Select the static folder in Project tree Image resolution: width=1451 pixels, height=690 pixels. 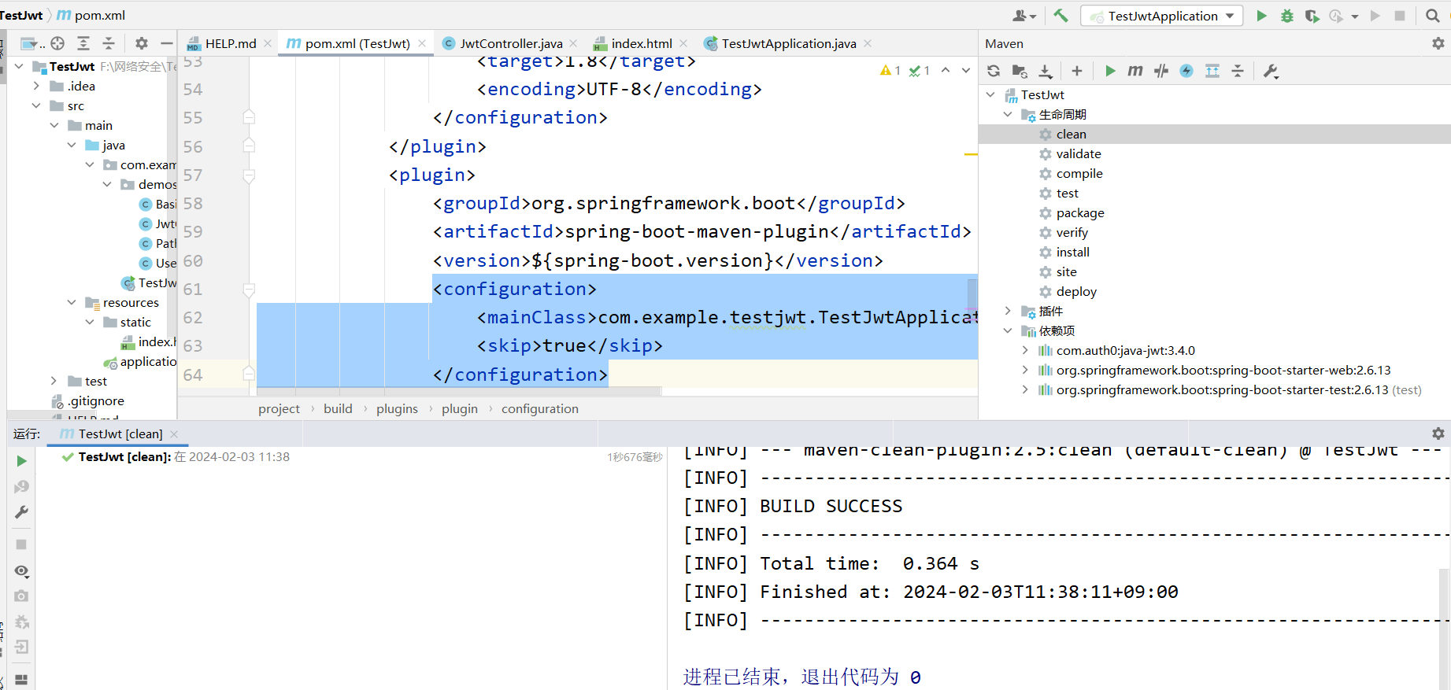[x=135, y=323]
